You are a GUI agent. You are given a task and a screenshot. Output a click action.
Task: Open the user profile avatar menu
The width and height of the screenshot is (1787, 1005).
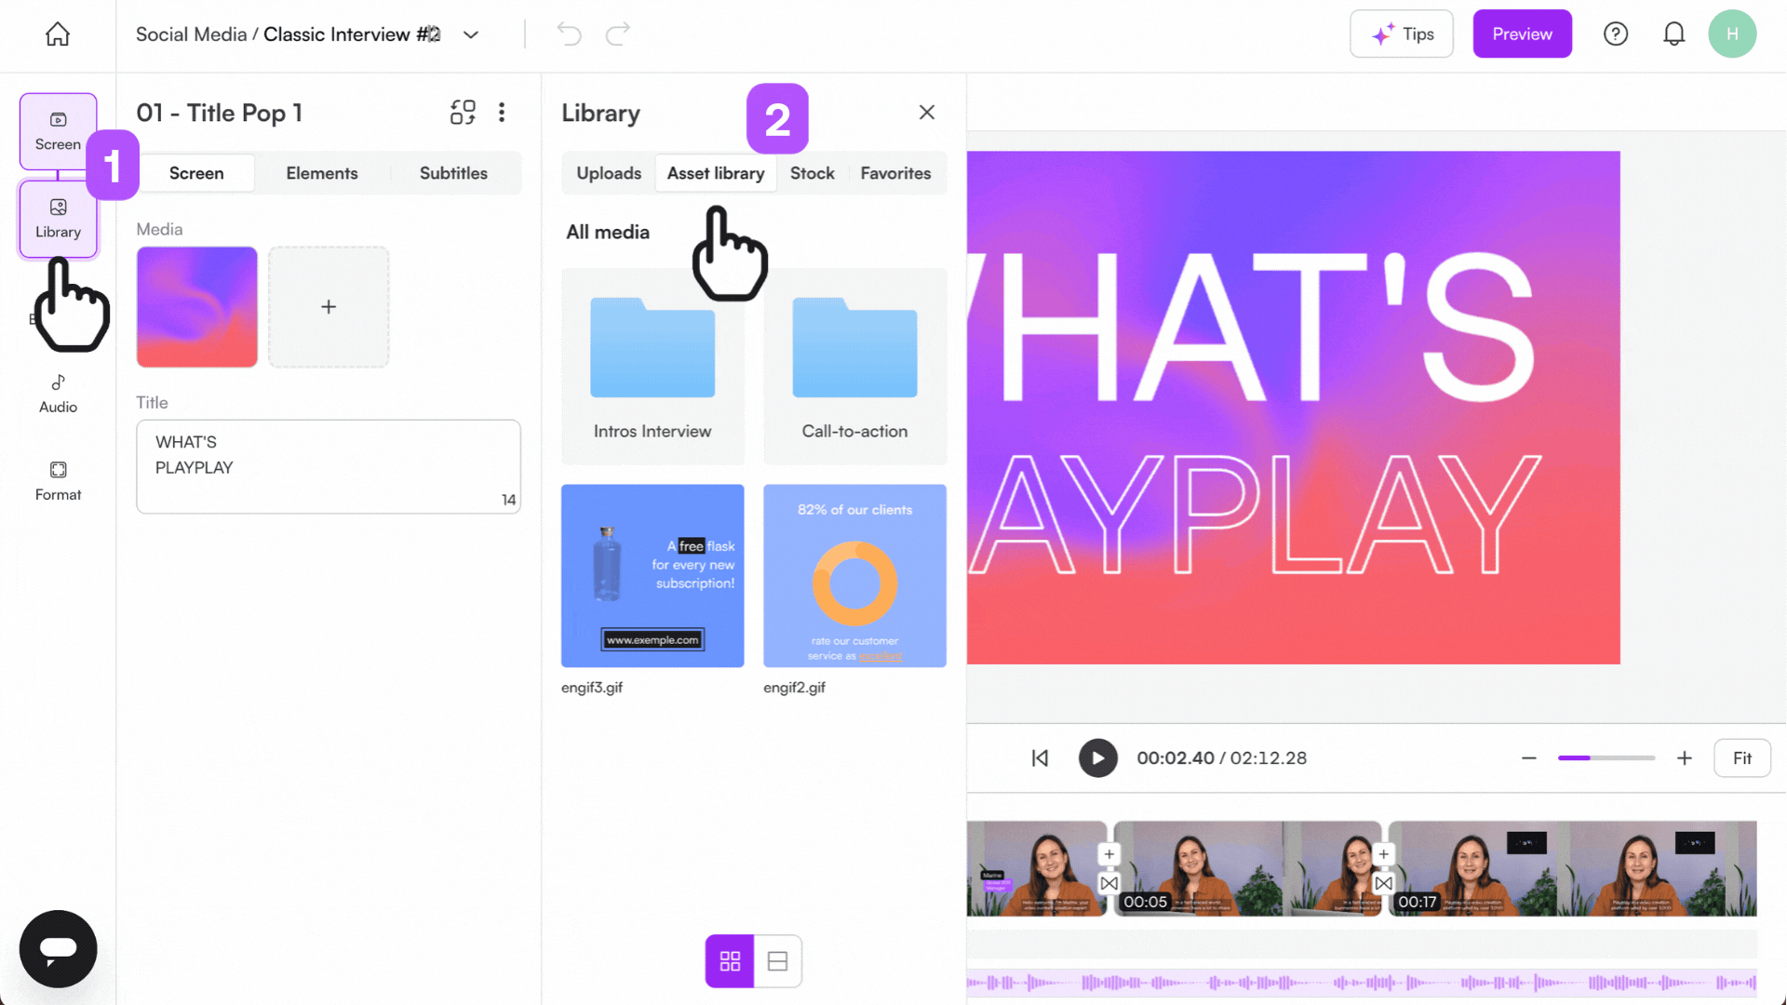1733,33
